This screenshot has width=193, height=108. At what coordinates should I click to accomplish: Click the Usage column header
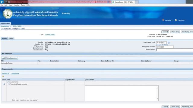pos(176,61)
